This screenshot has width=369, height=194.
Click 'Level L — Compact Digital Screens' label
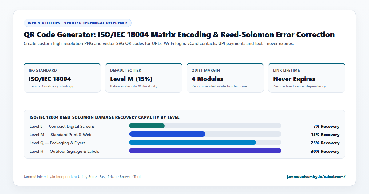62,126
